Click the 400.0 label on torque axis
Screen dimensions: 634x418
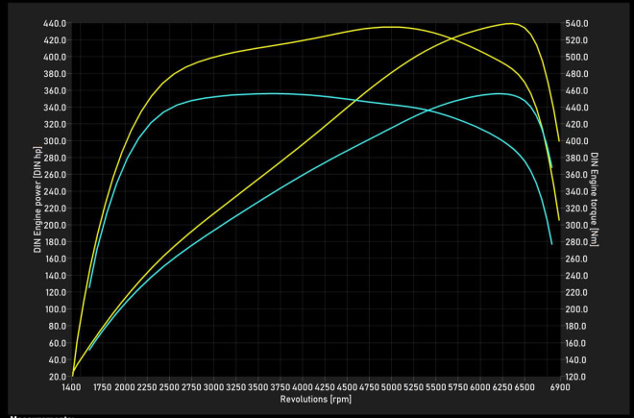click(575, 141)
